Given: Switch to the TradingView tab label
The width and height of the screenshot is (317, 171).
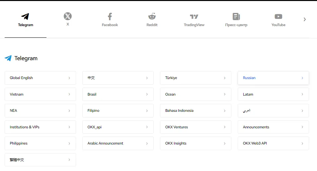Looking at the screenshot, I should [194, 25].
